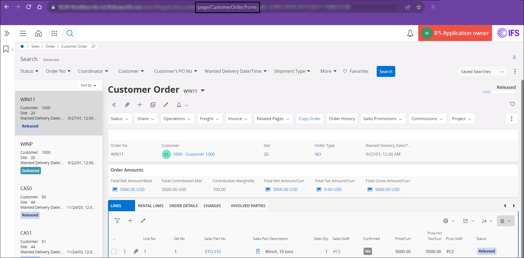Image resolution: width=524 pixels, height=258 pixels.
Task: Click the duplicate record icon in order toolbar
Action: 153,105
